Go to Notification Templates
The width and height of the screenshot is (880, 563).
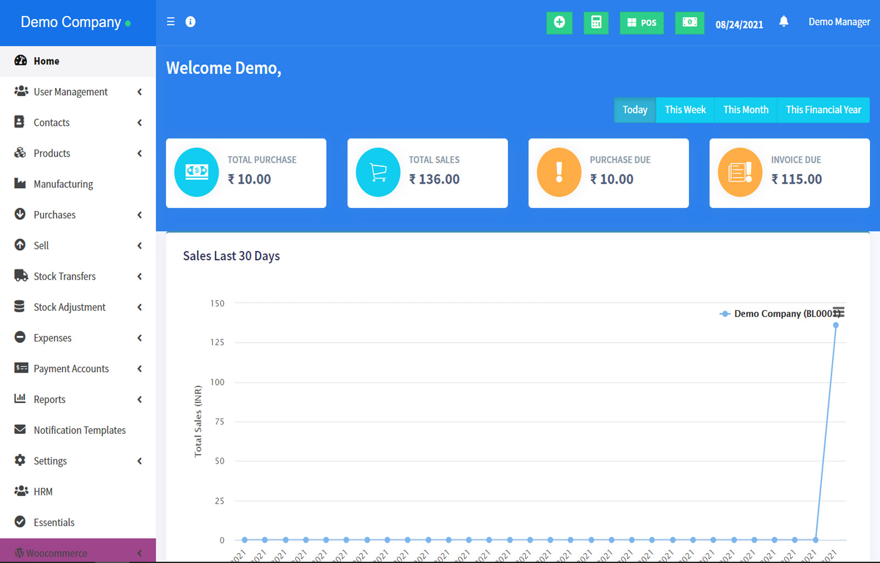pos(79,430)
